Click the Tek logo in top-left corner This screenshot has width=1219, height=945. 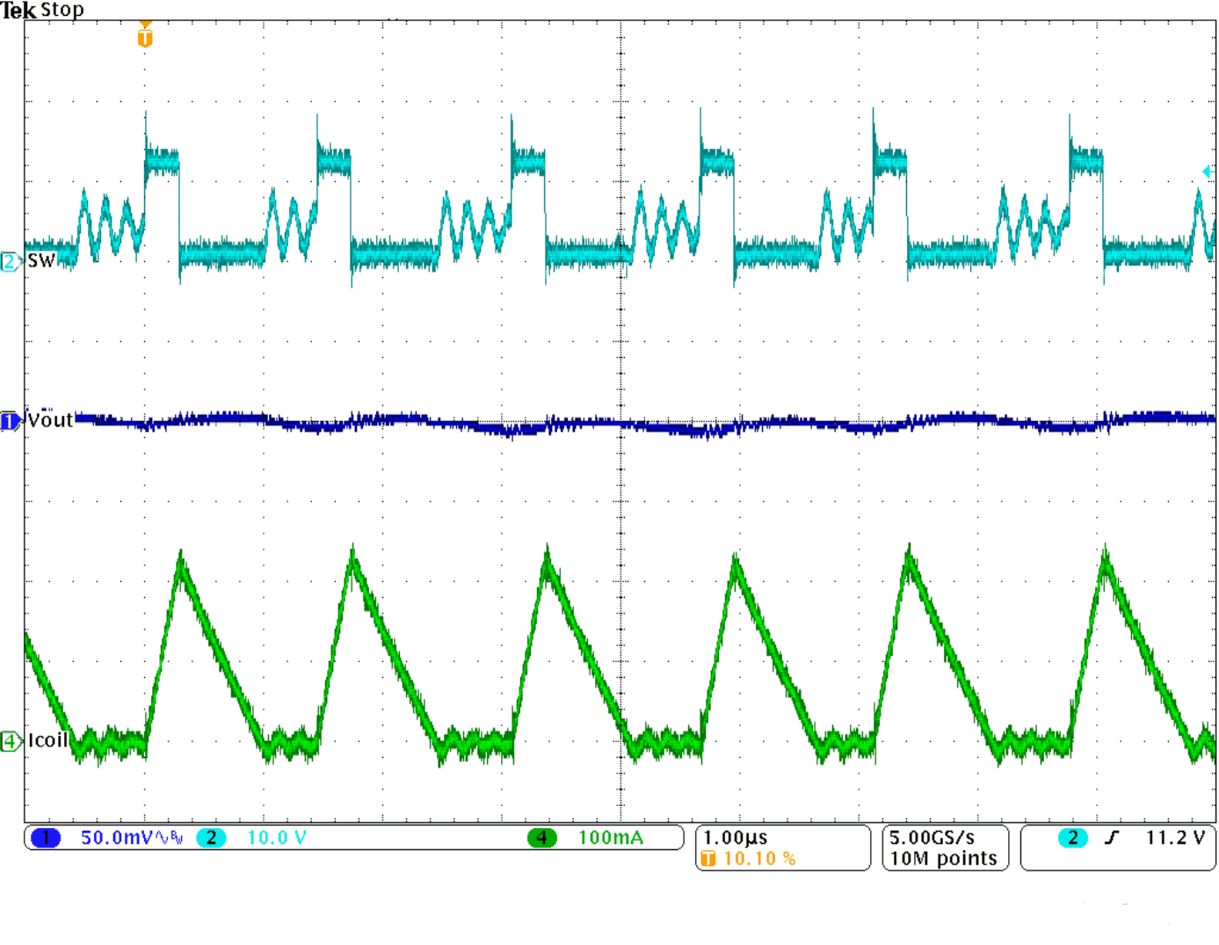click(18, 11)
